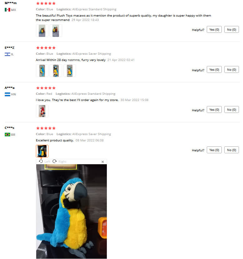The height and width of the screenshot is (259, 243).
Task: Select C***s's highlighted blue parrot thumbnail
Action: pos(42,151)
